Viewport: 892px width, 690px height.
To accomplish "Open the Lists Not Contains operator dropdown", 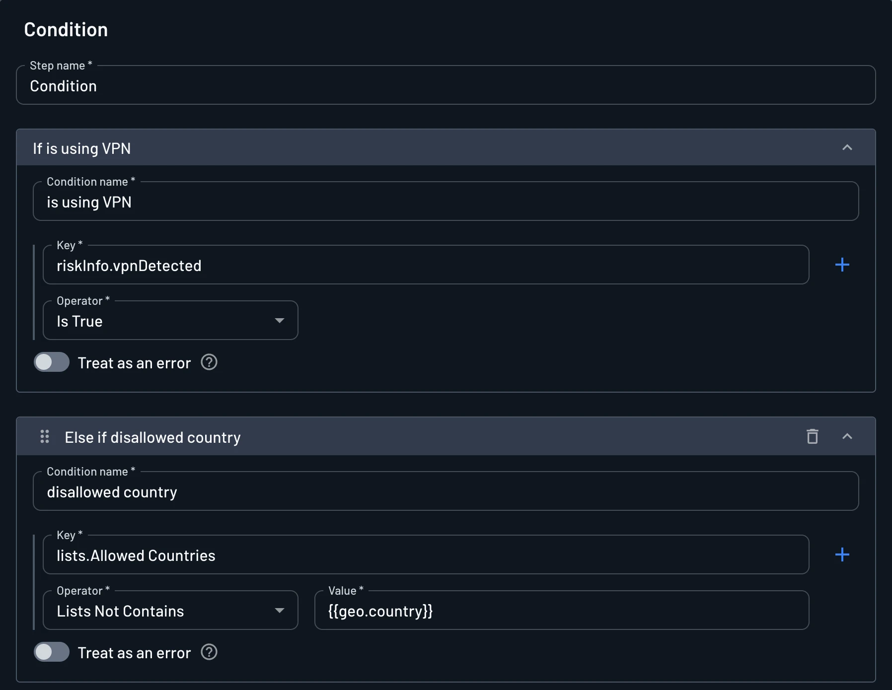I will [170, 611].
